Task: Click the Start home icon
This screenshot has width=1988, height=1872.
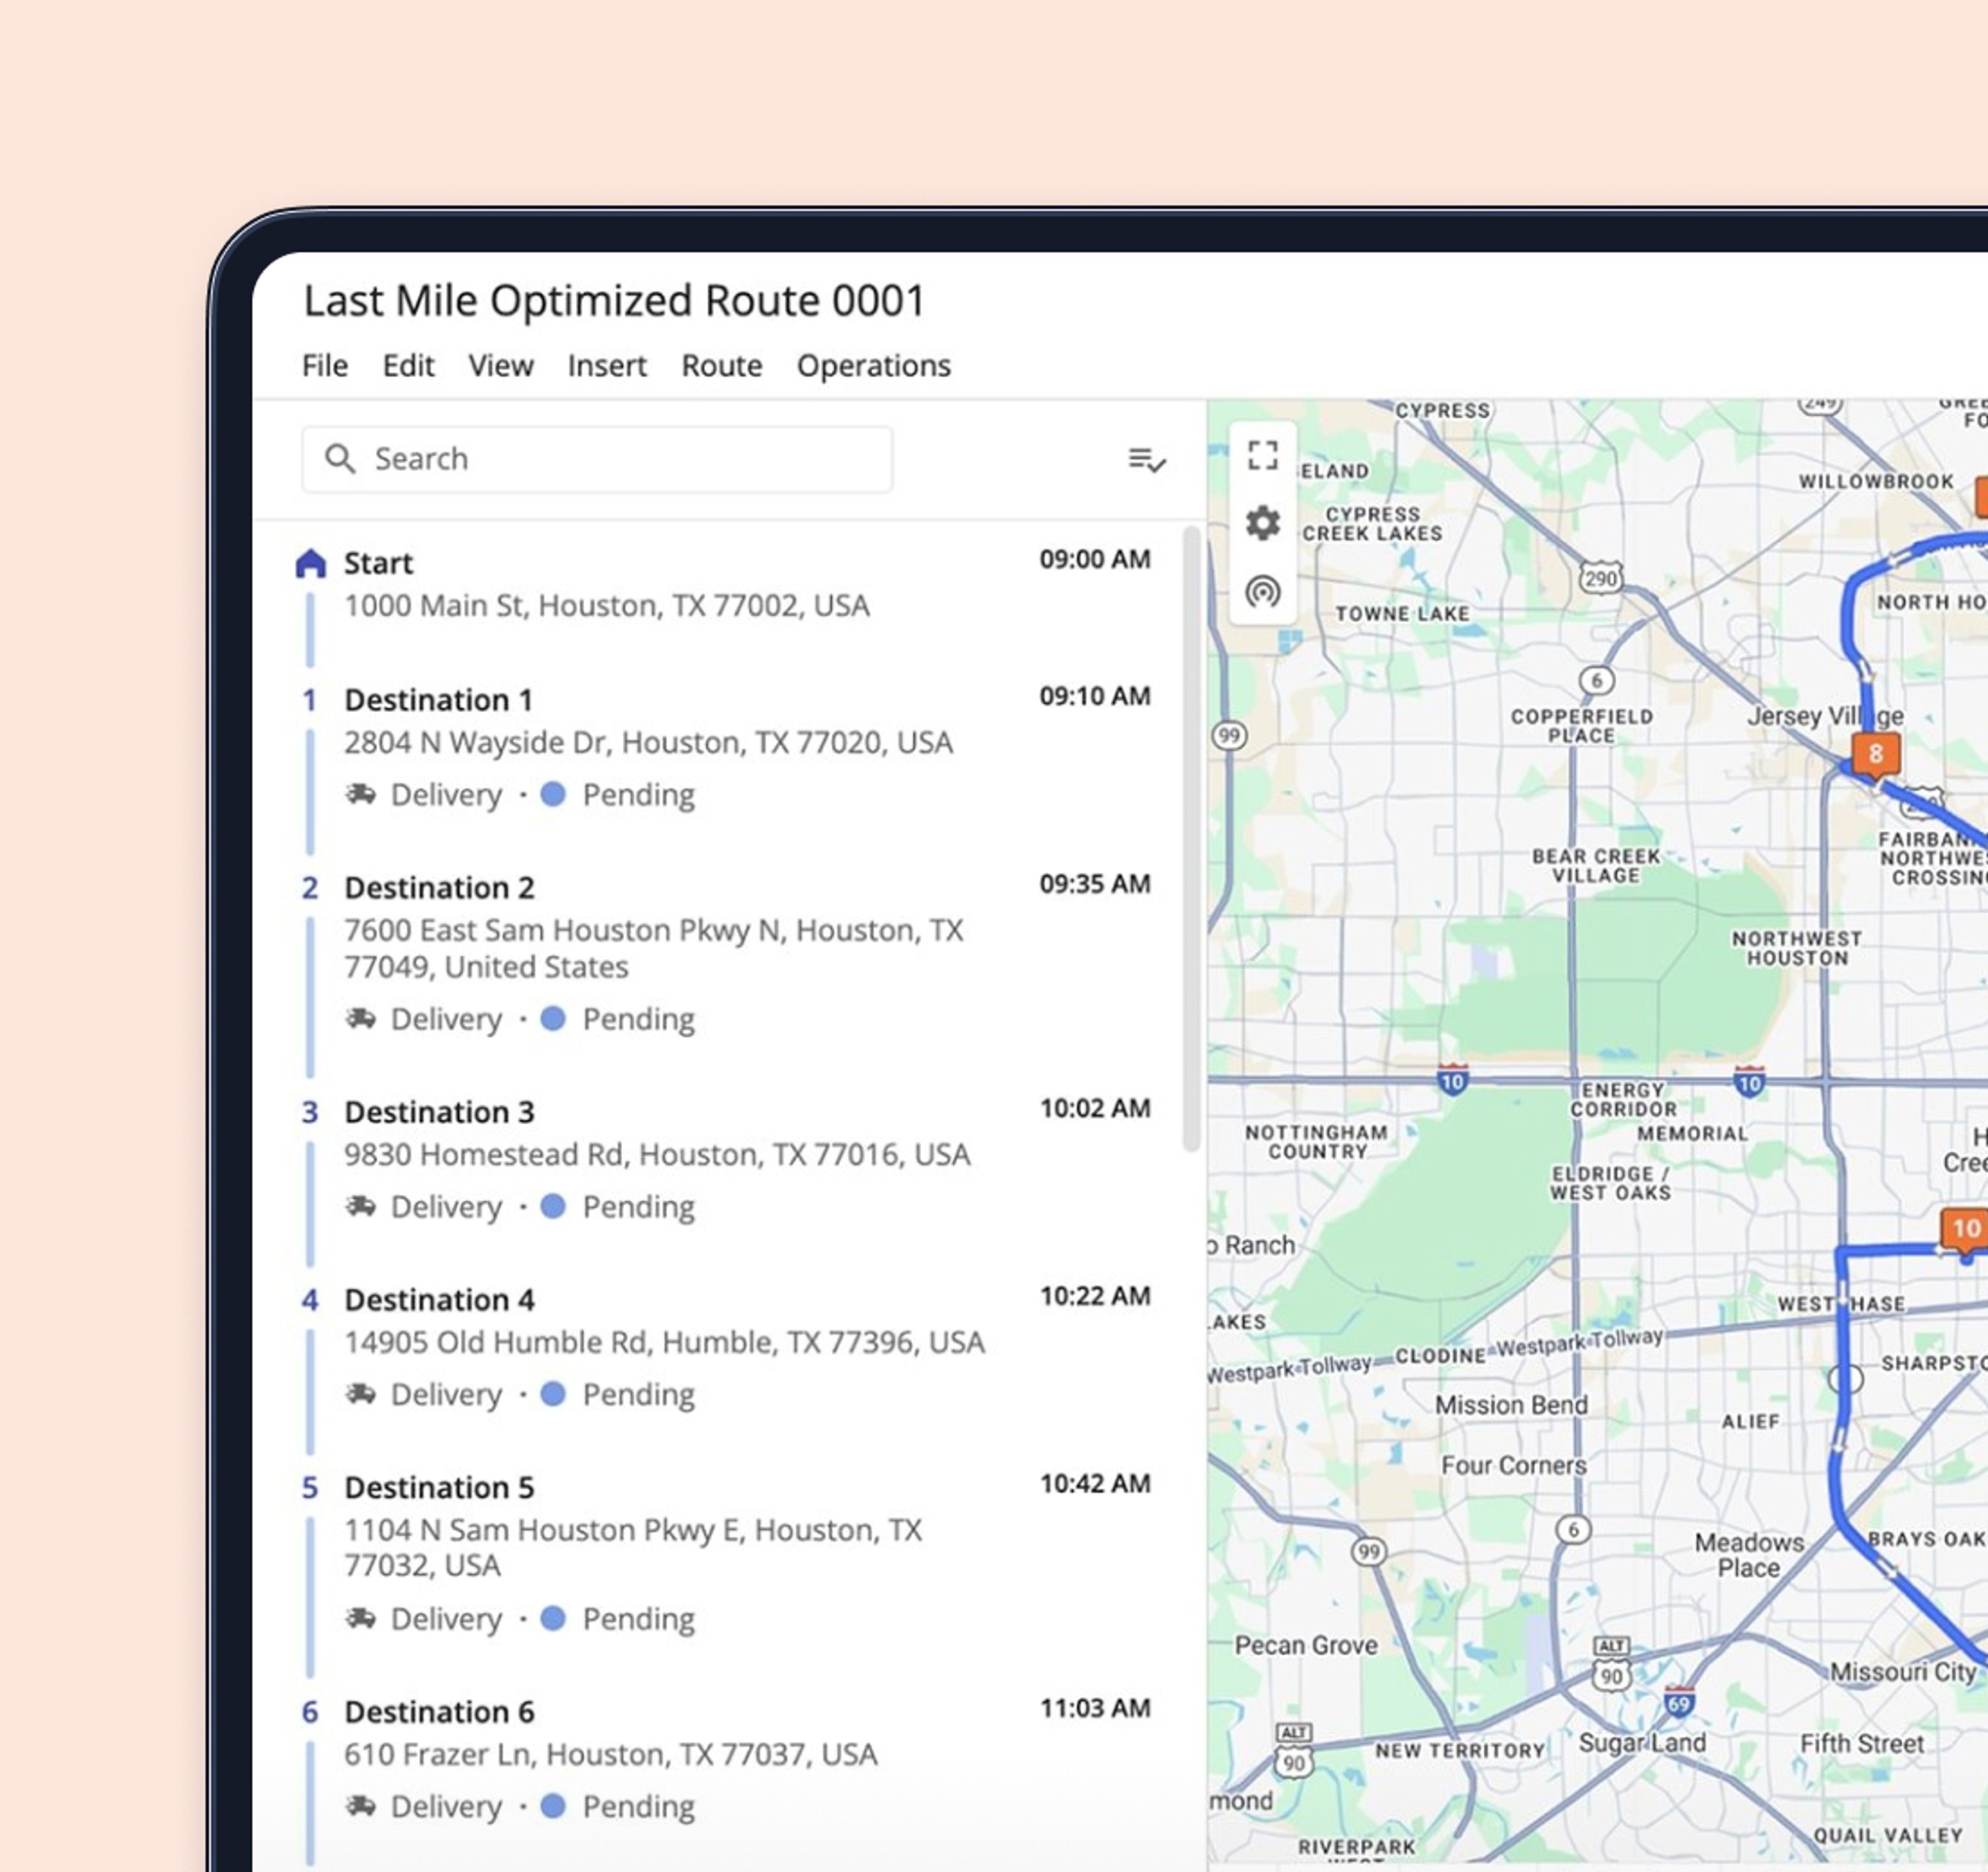Action: click(x=311, y=564)
